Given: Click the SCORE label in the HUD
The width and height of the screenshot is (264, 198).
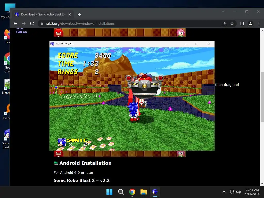Looking at the screenshot, I should (68, 55).
